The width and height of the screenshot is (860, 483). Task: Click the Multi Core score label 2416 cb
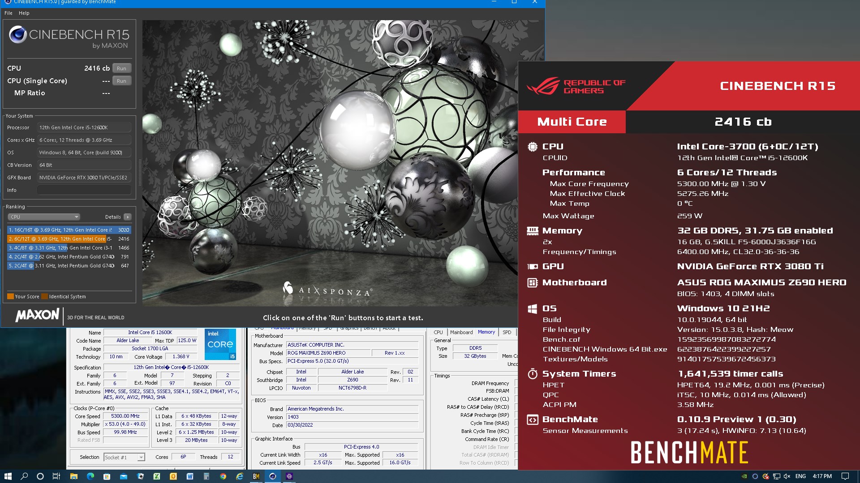(x=743, y=122)
